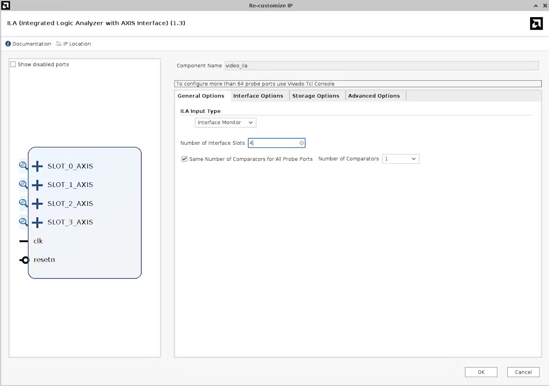
Task: Roll up the Re-customize IP window
Action: pos(536,6)
